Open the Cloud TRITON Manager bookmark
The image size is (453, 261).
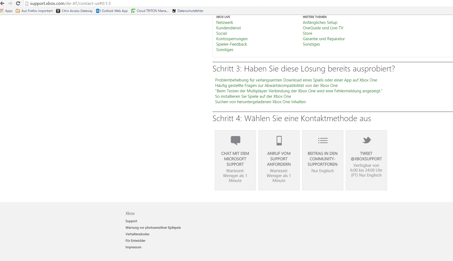[150, 11]
